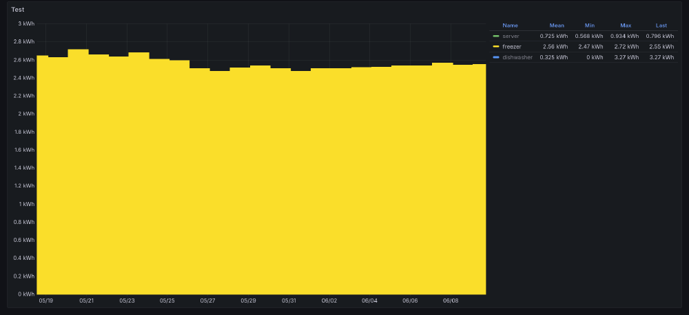Sort legend by Max column header
This screenshot has height=315, width=689.
(x=626, y=26)
